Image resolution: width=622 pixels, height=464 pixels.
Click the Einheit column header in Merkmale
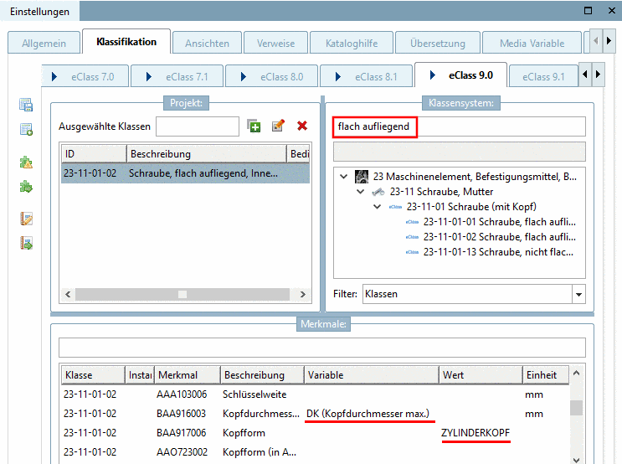tap(546, 375)
